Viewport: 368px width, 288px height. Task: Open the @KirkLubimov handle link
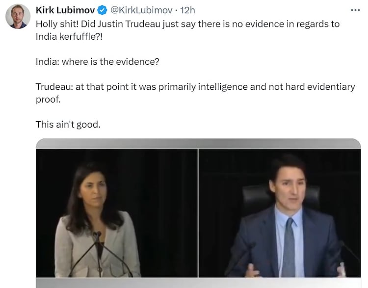click(x=141, y=10)
